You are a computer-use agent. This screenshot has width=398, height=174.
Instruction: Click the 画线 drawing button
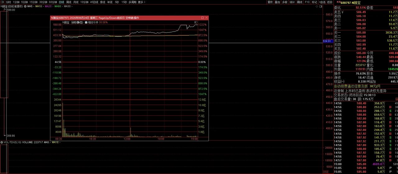[x=300, y=2]
